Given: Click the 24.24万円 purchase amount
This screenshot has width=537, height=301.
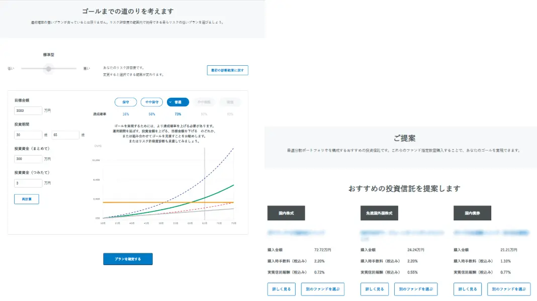Looking at the screenshot, I should [416, 250].
